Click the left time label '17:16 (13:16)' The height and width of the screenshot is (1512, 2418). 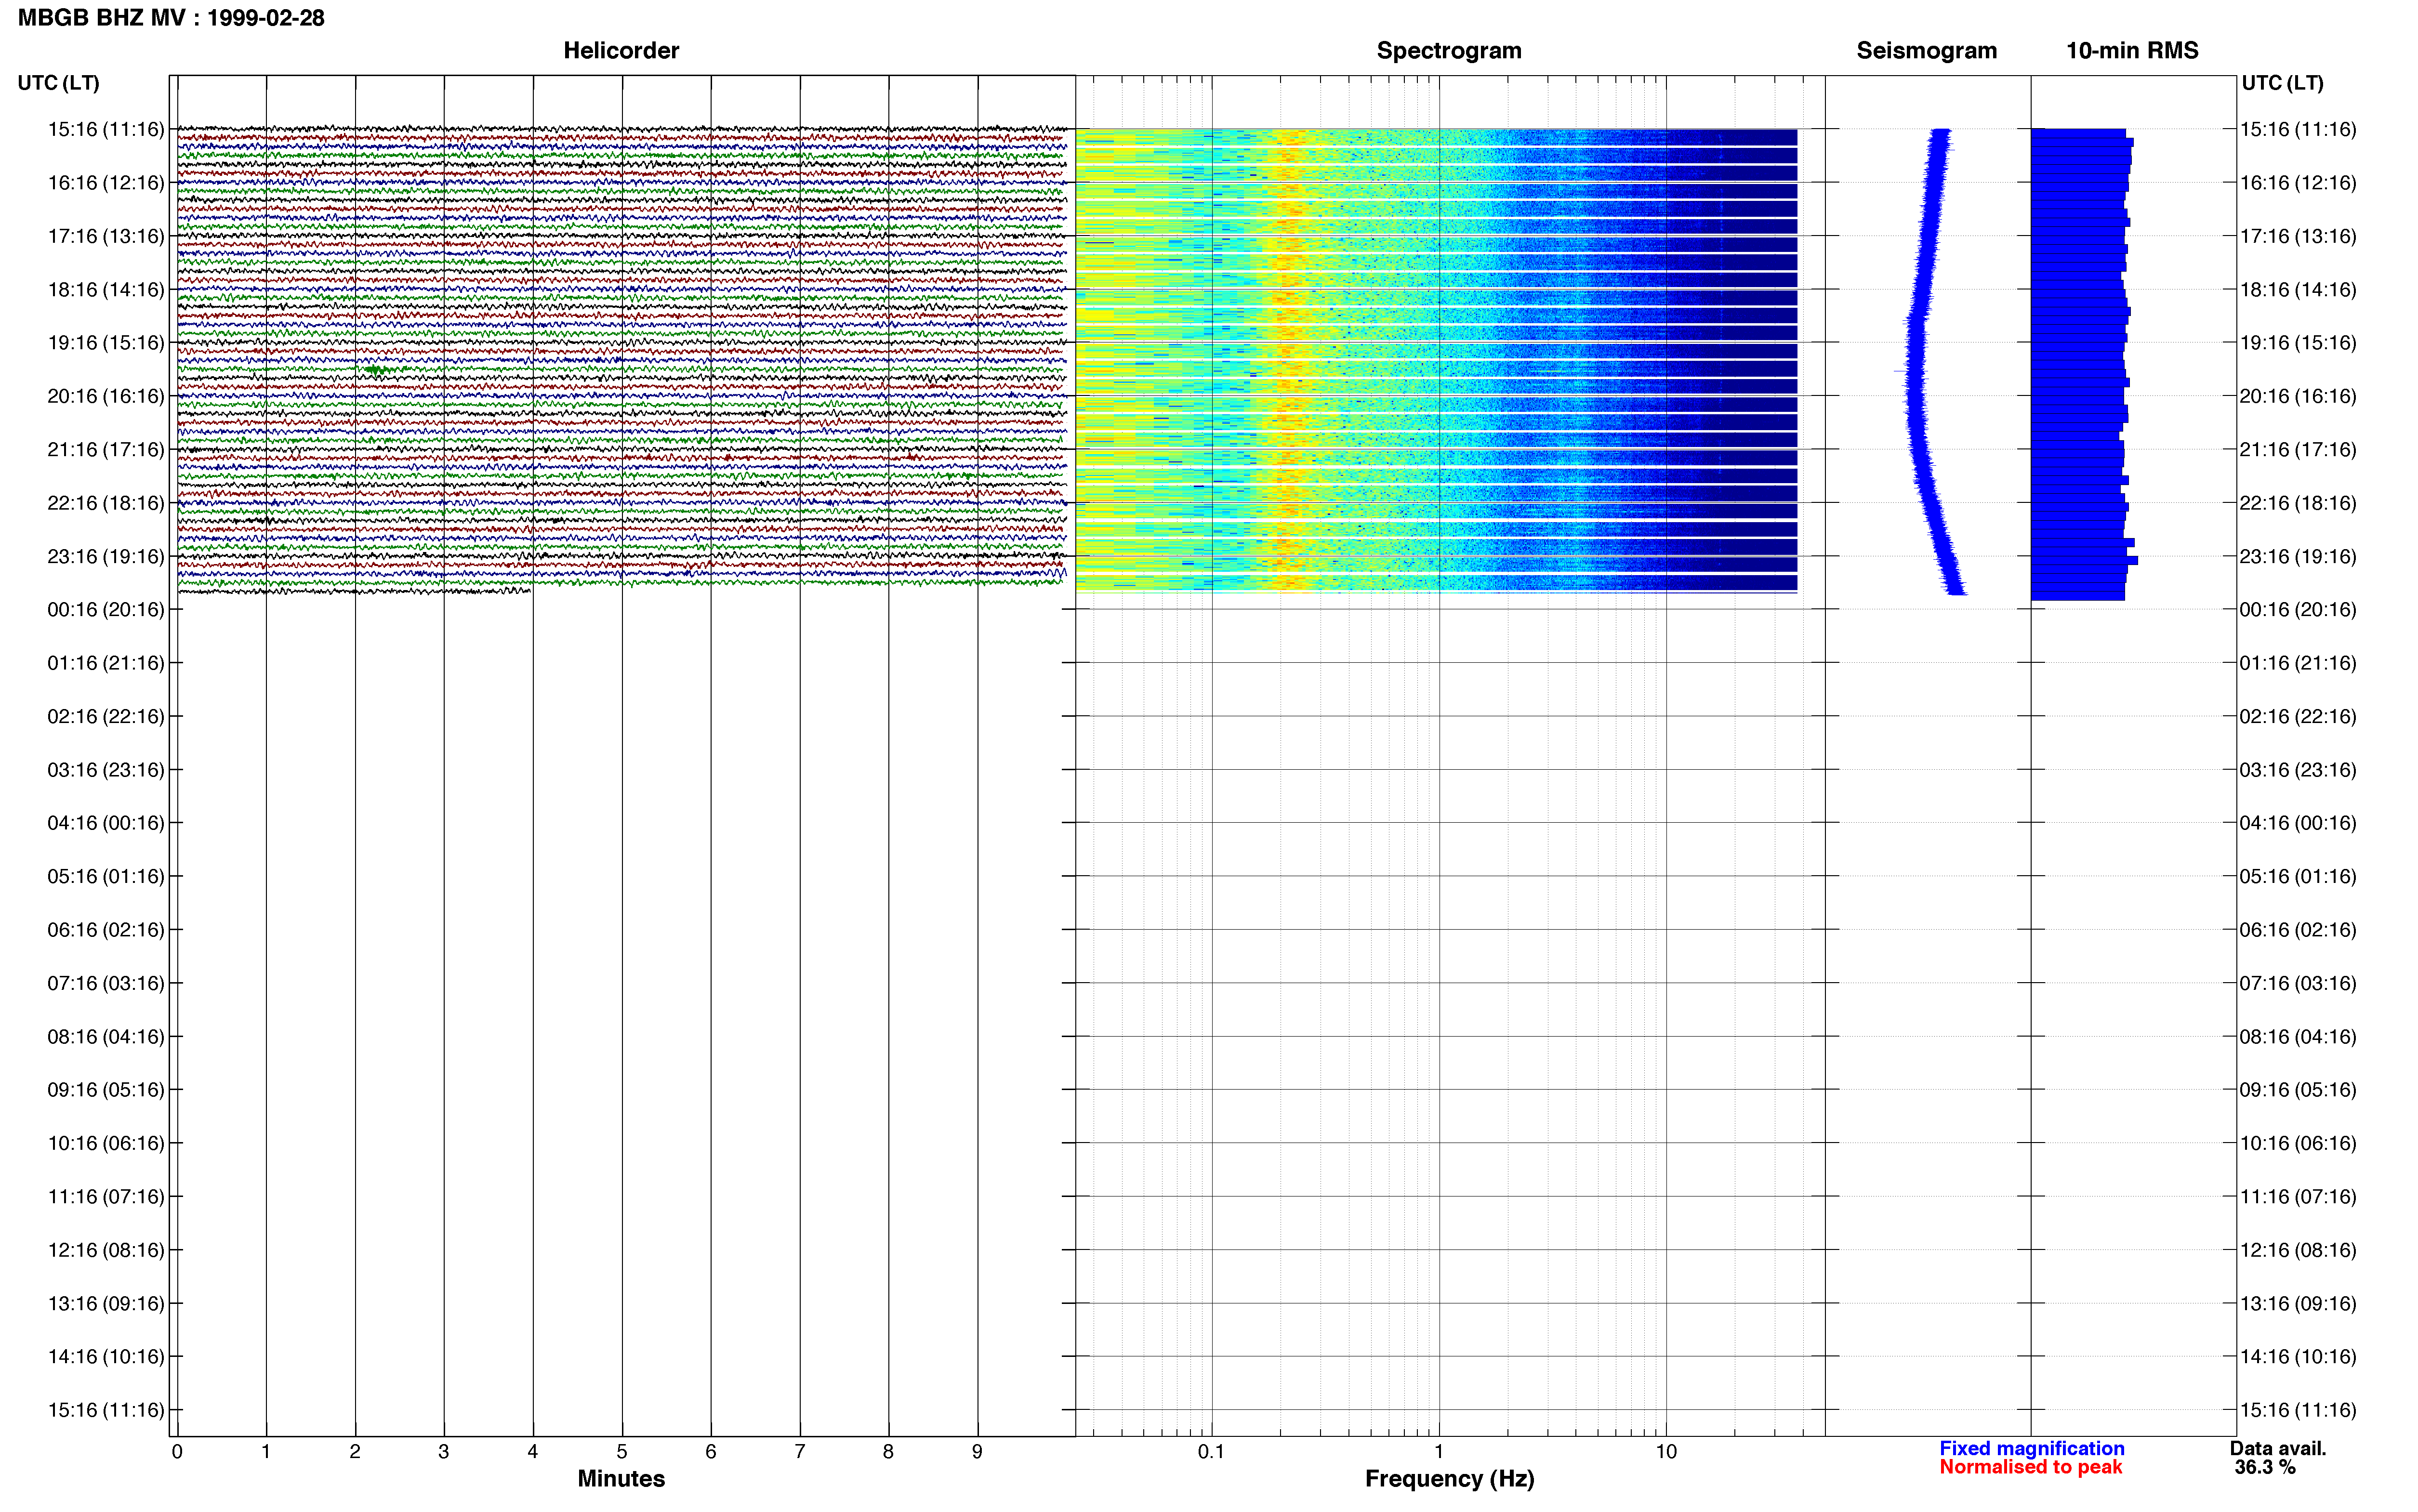[x=106, y=236]
